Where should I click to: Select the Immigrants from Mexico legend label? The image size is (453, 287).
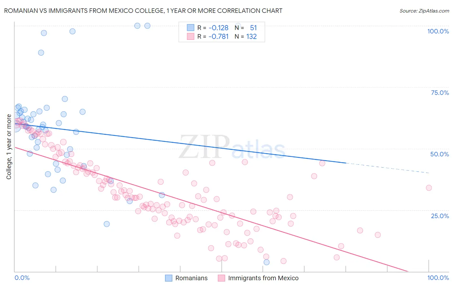(263, 278)
